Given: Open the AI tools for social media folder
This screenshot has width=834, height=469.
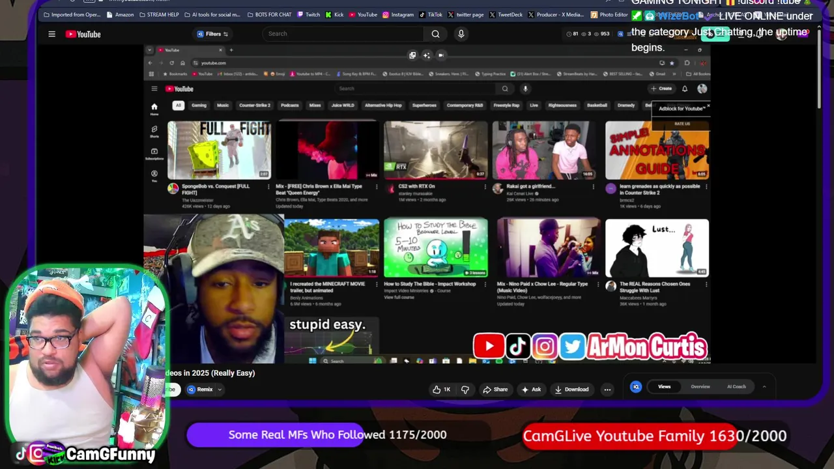Looking at the screenshot, I should tap(212, 14).
